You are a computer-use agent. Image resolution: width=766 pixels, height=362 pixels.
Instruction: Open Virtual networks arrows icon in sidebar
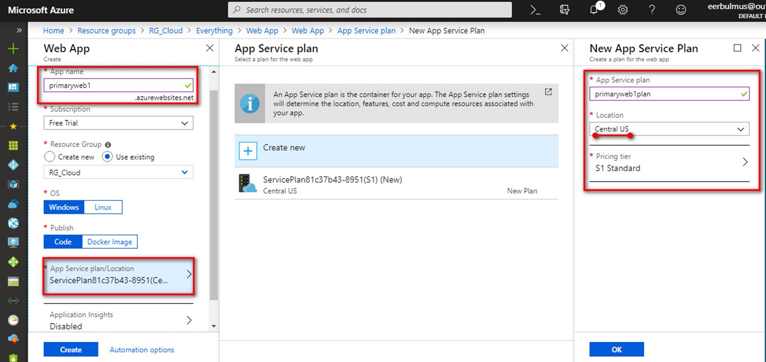tap(13, 301)
